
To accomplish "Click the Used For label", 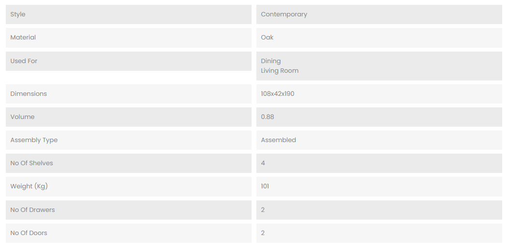I will (24, 61).
